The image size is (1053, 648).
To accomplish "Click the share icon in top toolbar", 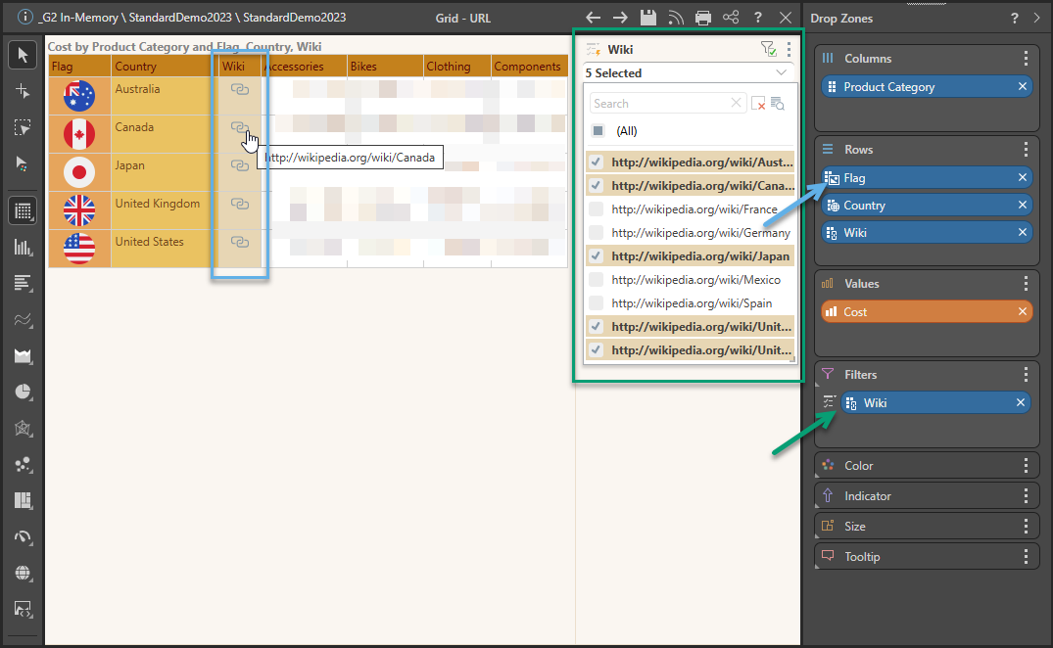I will pyautogui.click(x=731, y=18).
